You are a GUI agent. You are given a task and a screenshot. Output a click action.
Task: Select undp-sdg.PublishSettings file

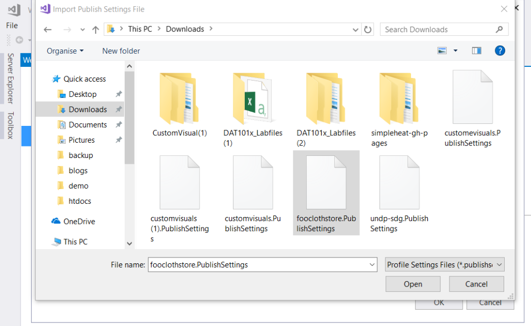click(x=399, y=194)
